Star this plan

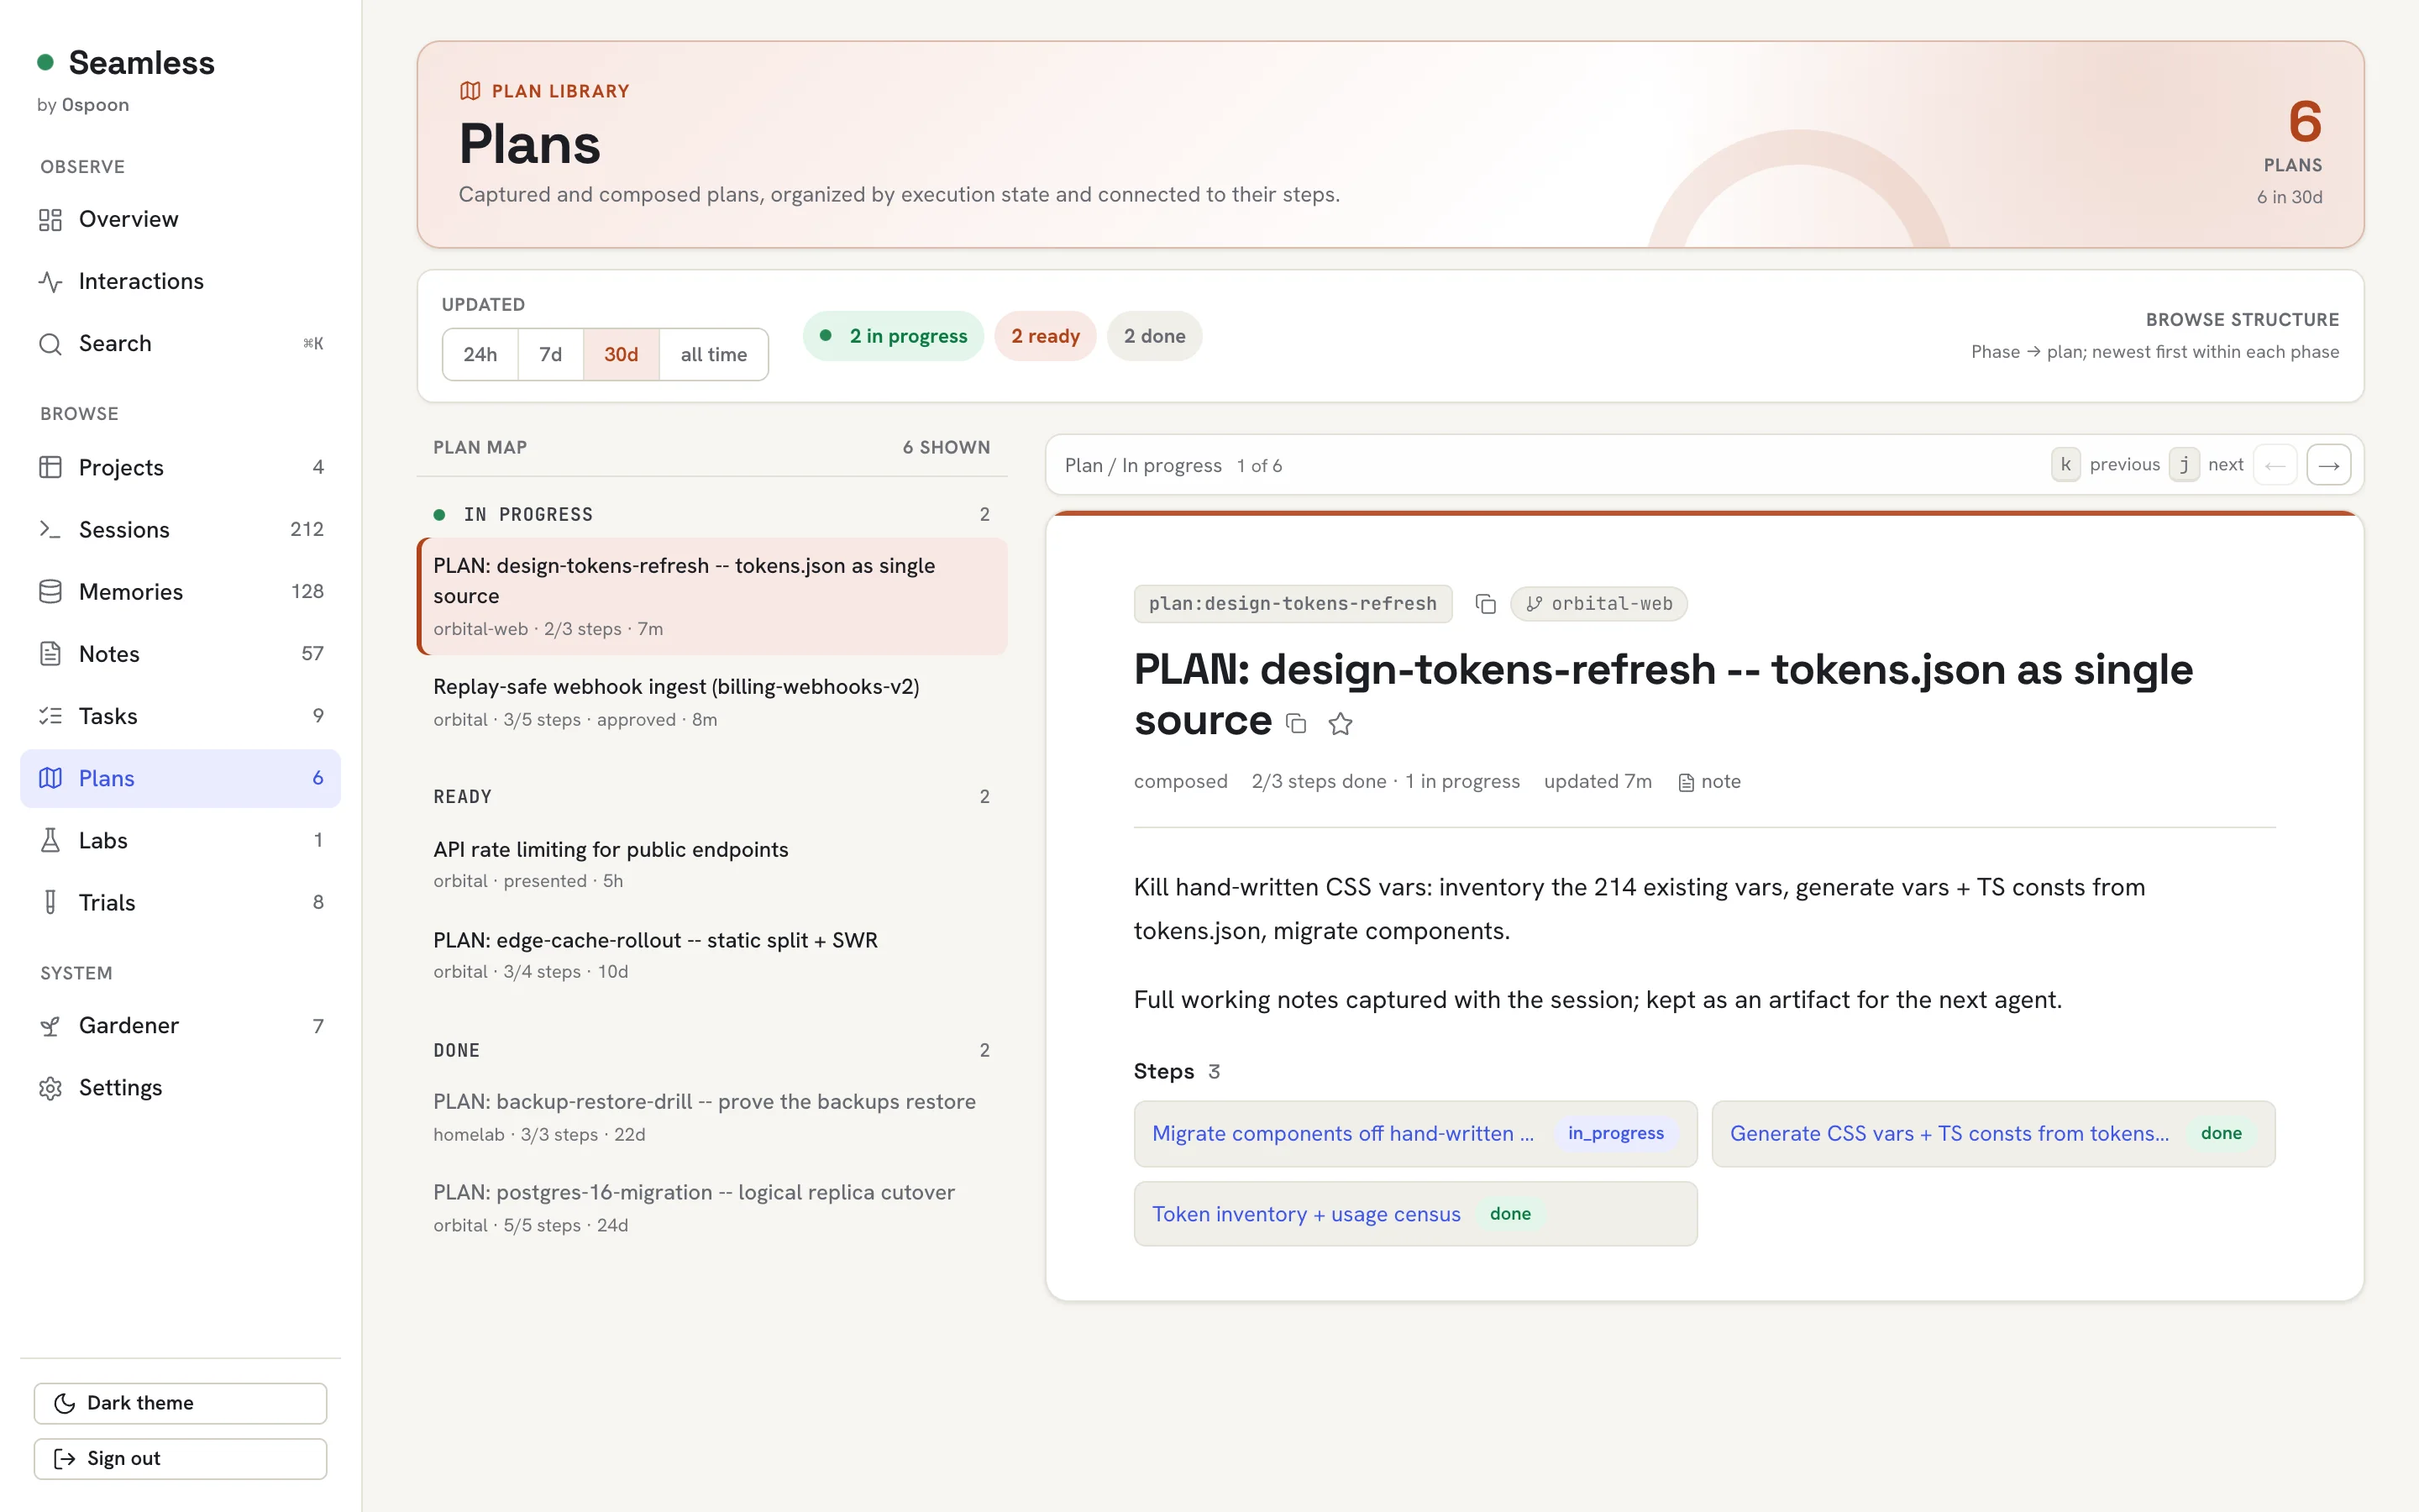click(1341, 723)
